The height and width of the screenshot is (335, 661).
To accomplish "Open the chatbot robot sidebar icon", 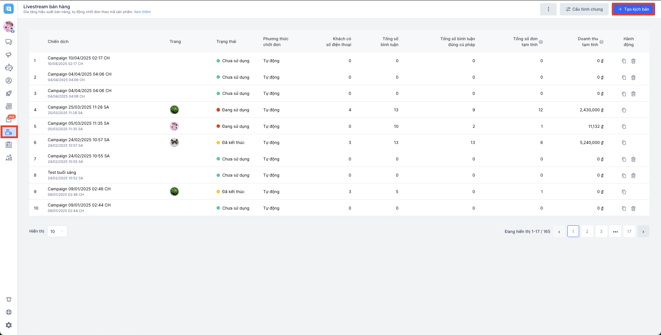I will (x=9, y=68).
